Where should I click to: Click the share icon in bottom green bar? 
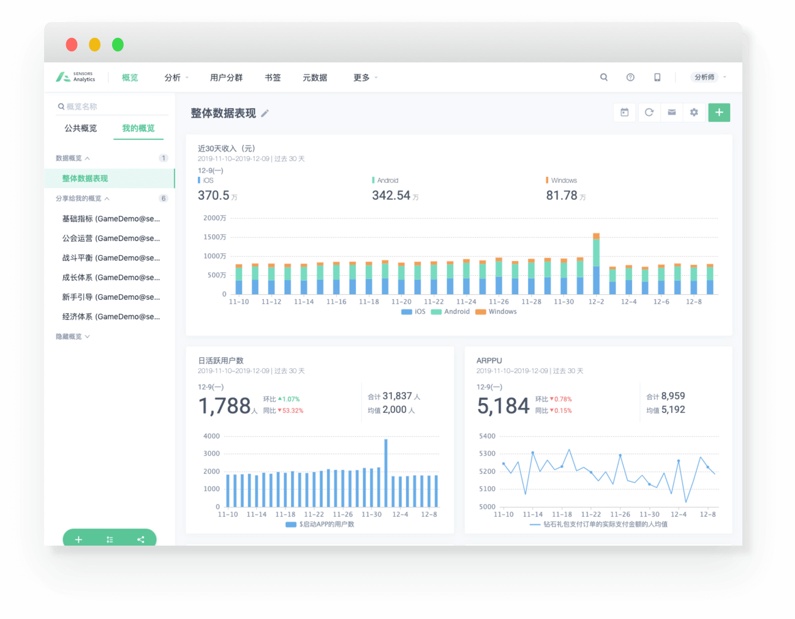pyautogui.click(x=141, y=539)
